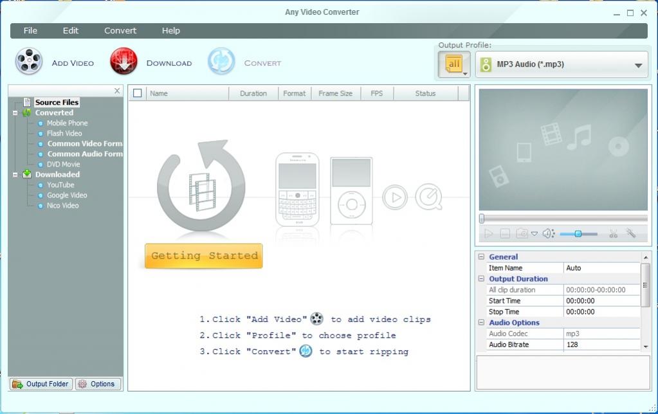Click the Converted folder icon
The image size is (658, 414).
tap(27, 113)
